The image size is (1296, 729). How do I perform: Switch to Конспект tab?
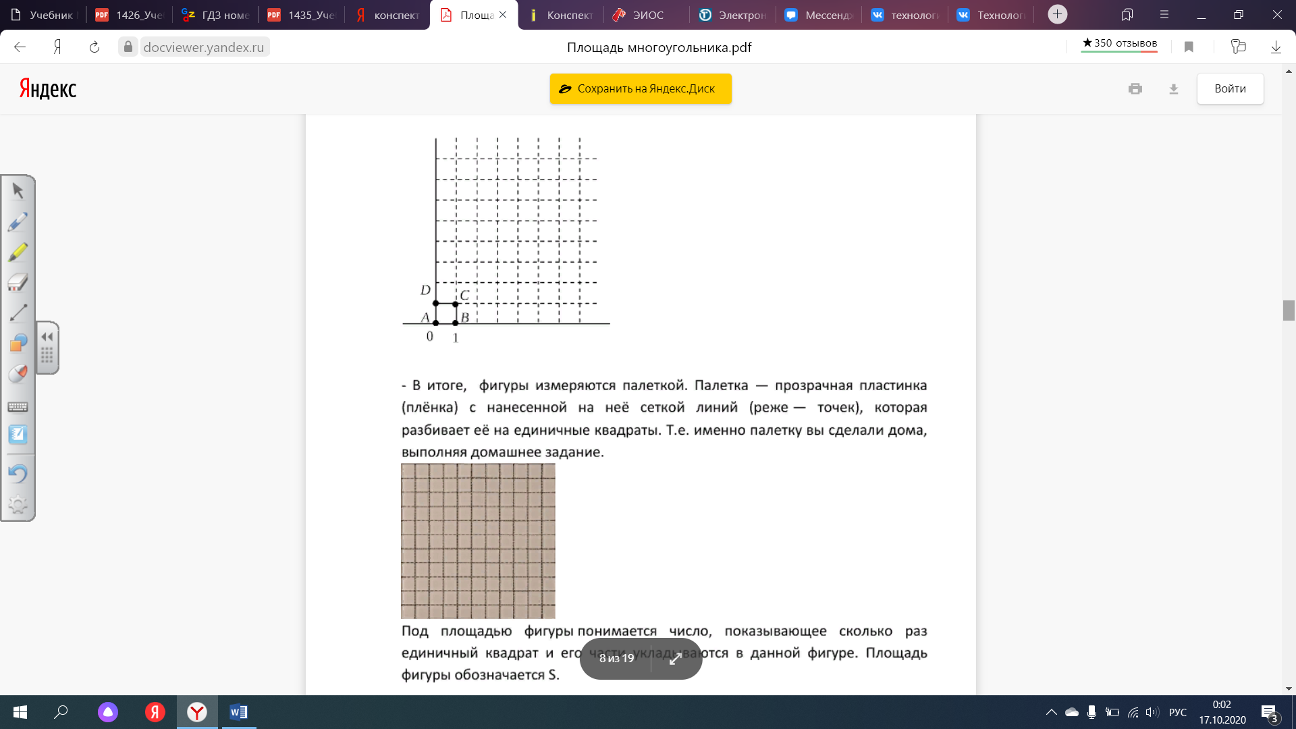coord(560,15)
